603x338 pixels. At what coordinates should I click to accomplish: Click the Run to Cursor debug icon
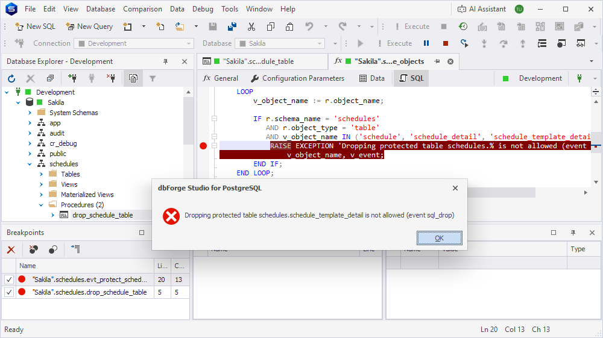click(x=464, y=43)
